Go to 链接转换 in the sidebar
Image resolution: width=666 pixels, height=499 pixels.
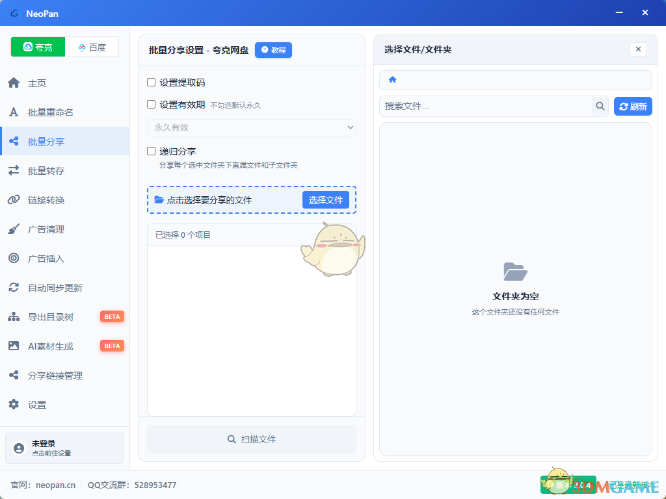point(46,200)
